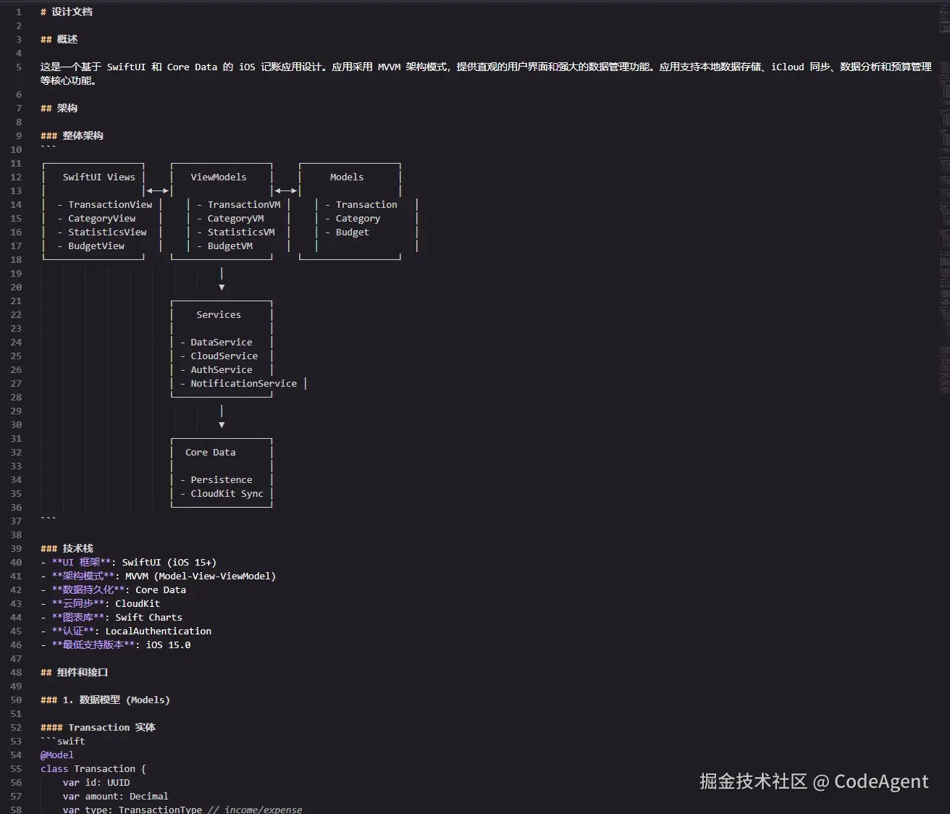
Task: Click the '- CategoryView' entry
Action: [96, 218]
